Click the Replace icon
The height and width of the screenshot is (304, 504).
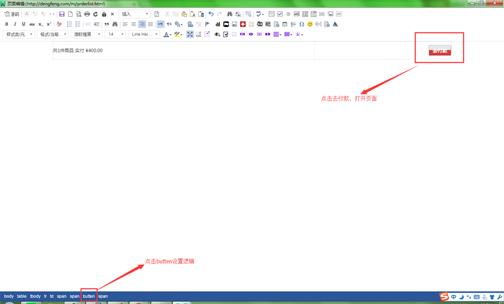238,14
